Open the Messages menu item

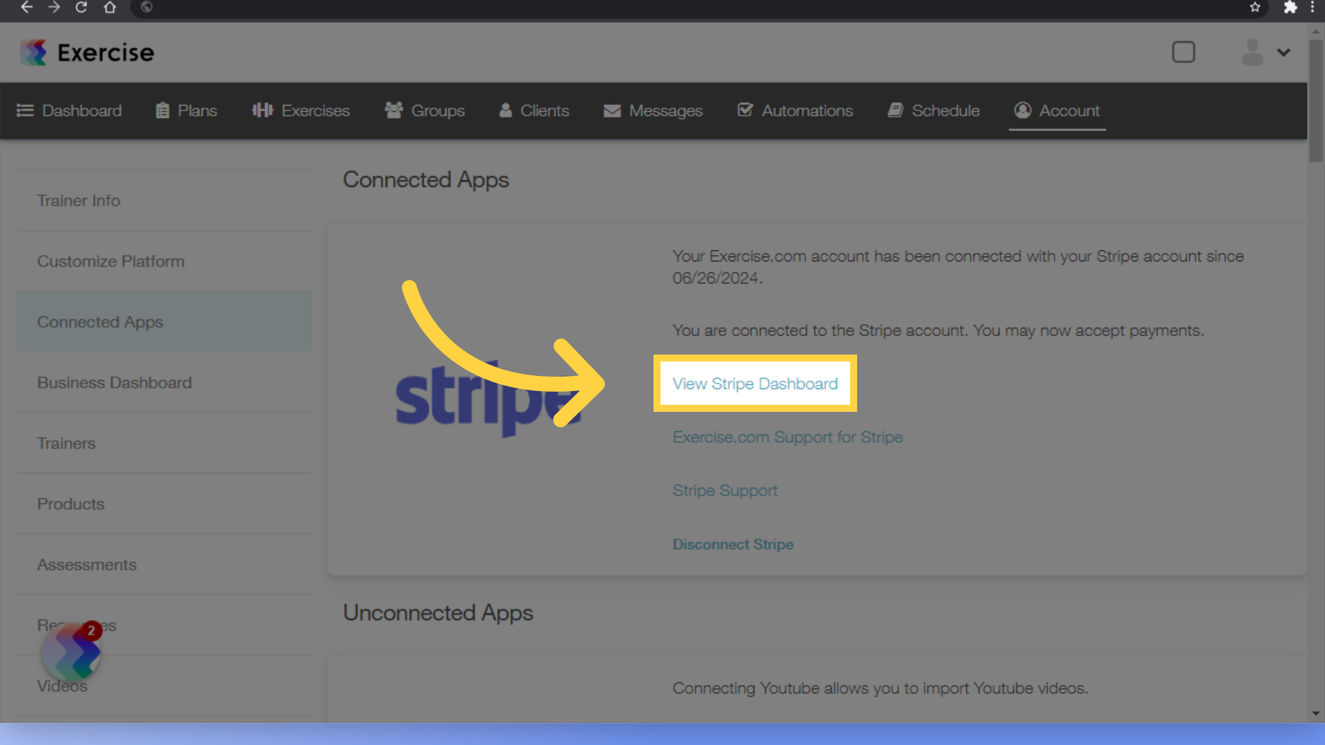pos(653,110)
